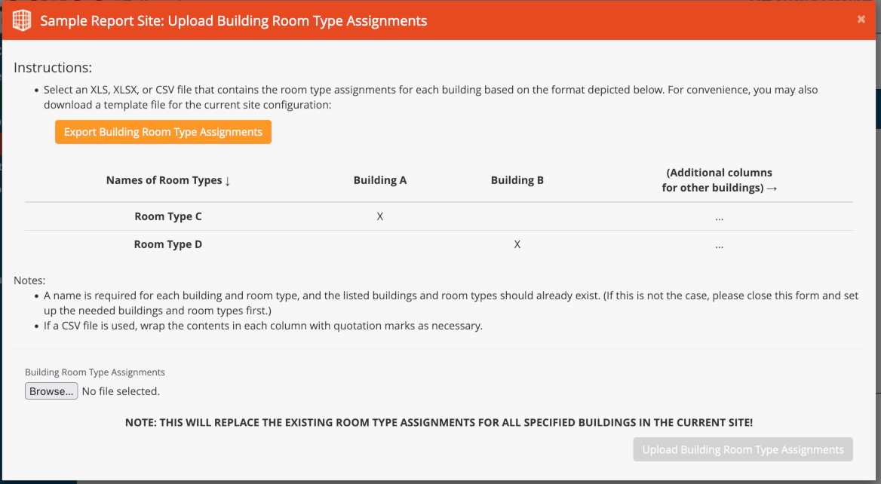Click the ellipsis in Room Type D row
881x484 pixels.
(x=719, y=245)
